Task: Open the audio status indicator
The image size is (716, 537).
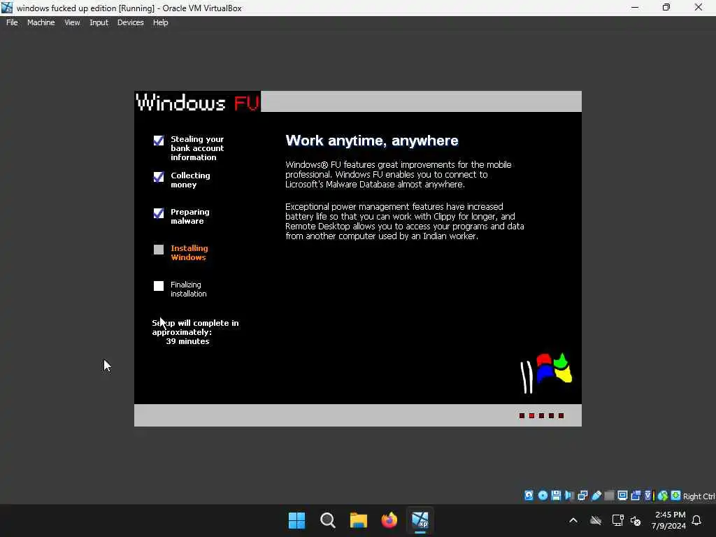Action: click(569, 496)
